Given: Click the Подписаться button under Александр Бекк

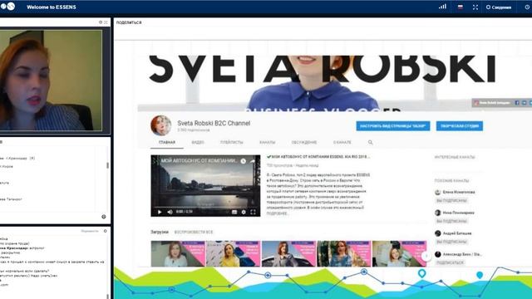Looking at the screenshot, I should (450, 262).
